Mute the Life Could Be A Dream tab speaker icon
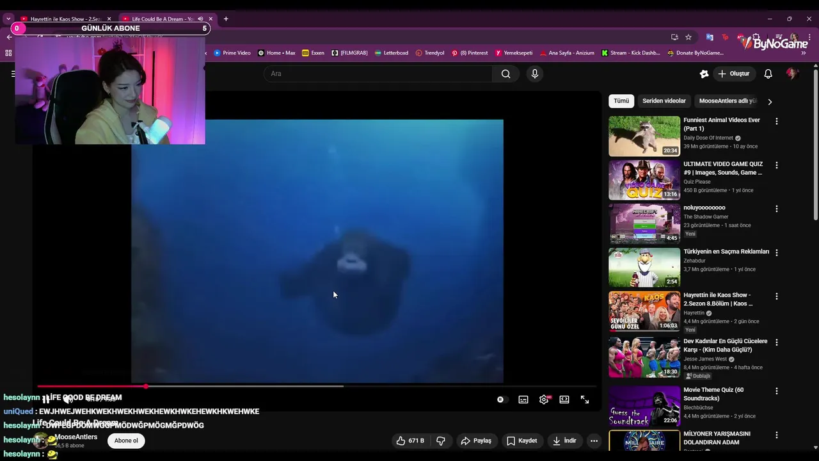 [200, 19]
